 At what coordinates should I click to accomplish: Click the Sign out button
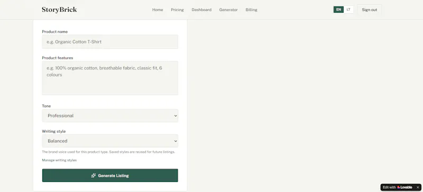click(369, 10)
